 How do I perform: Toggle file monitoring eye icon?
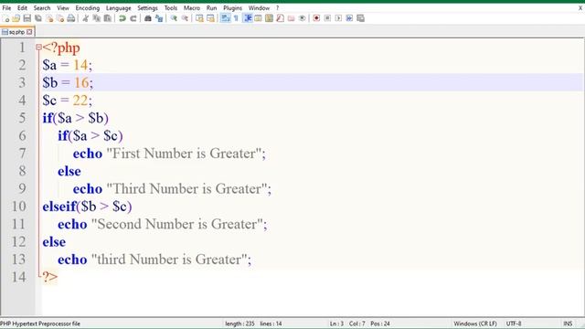(x=303, y=18)
